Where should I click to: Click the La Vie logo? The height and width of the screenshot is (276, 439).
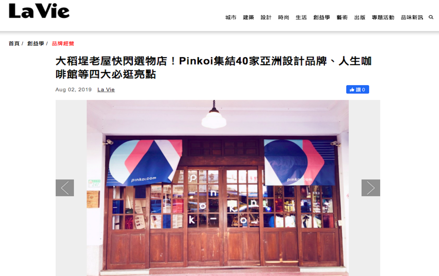pyautogui.click(x=39, y=11)
